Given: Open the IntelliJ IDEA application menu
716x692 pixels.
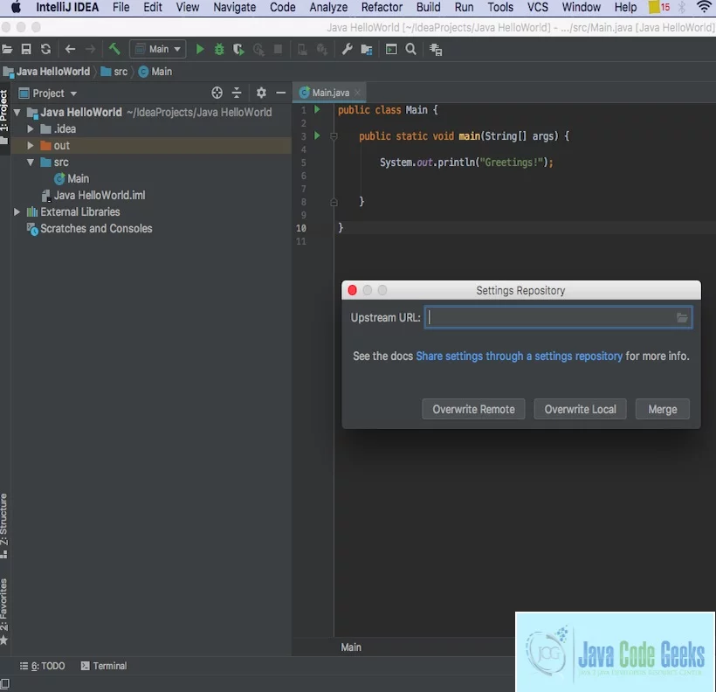Looking at the screenshot, I should click(x=67, y=7).
